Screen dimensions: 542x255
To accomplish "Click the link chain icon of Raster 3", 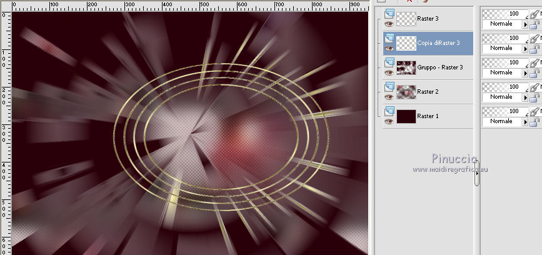I will [x=534, y=14].
